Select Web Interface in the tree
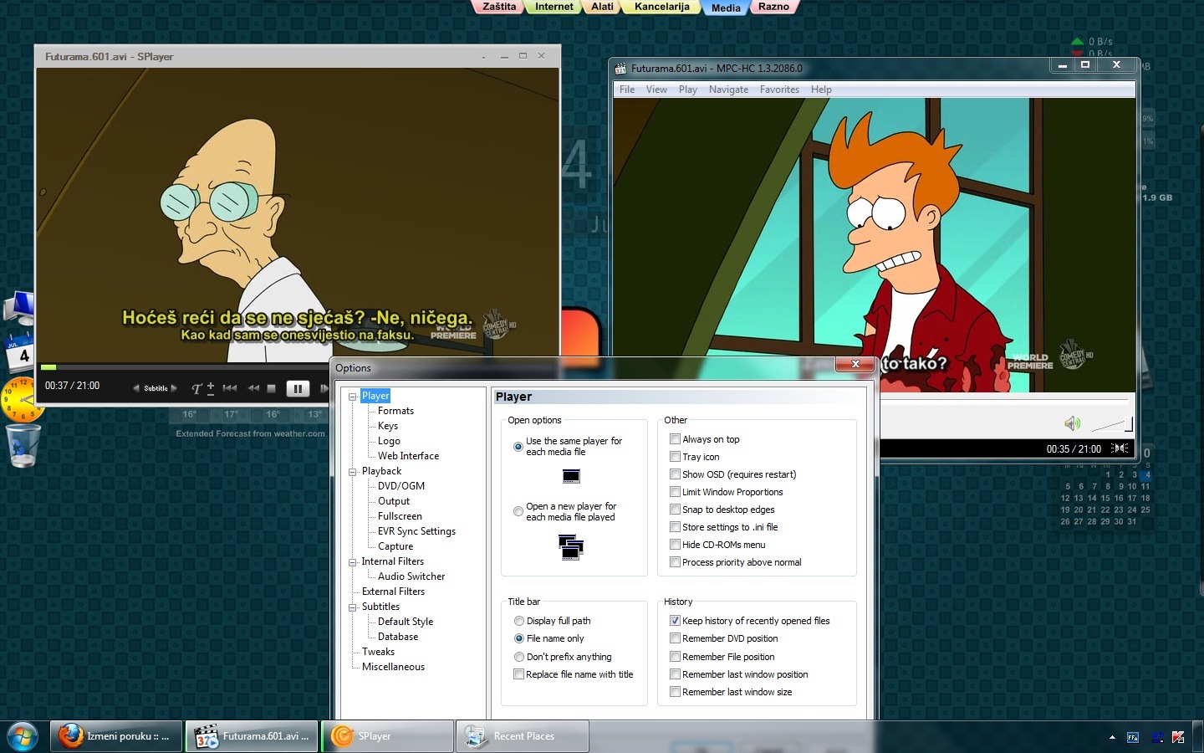Screen dimensions: 1204x753 (408, 456)
